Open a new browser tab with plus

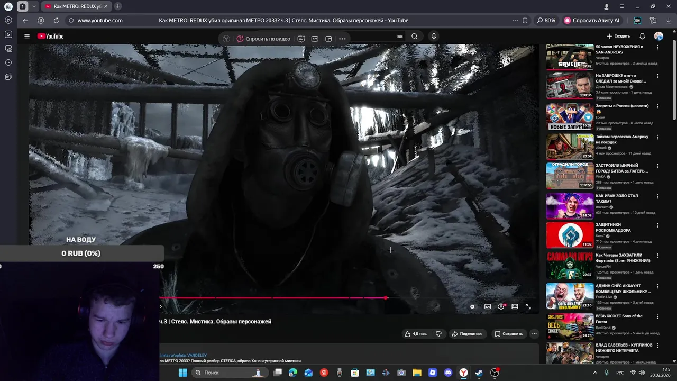pos(118,6)
